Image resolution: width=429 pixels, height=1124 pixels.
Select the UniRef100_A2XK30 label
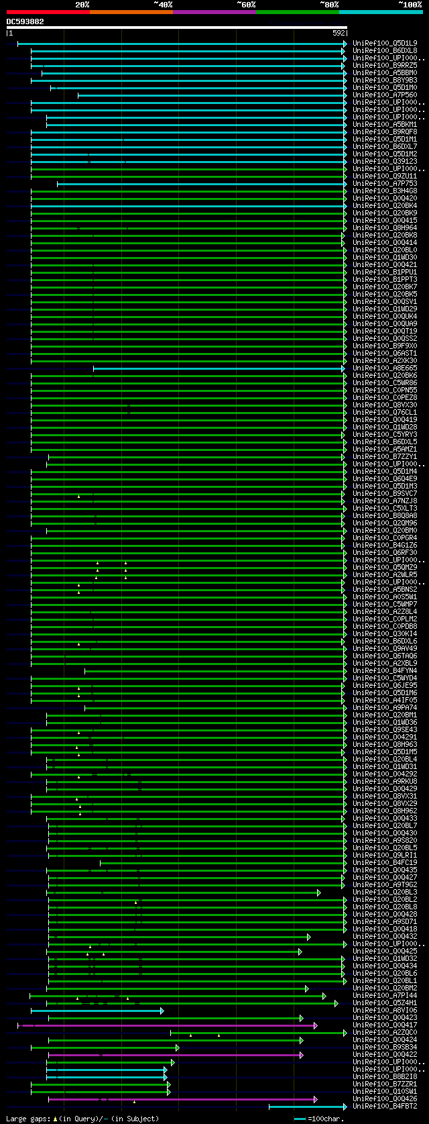point(385,360)
